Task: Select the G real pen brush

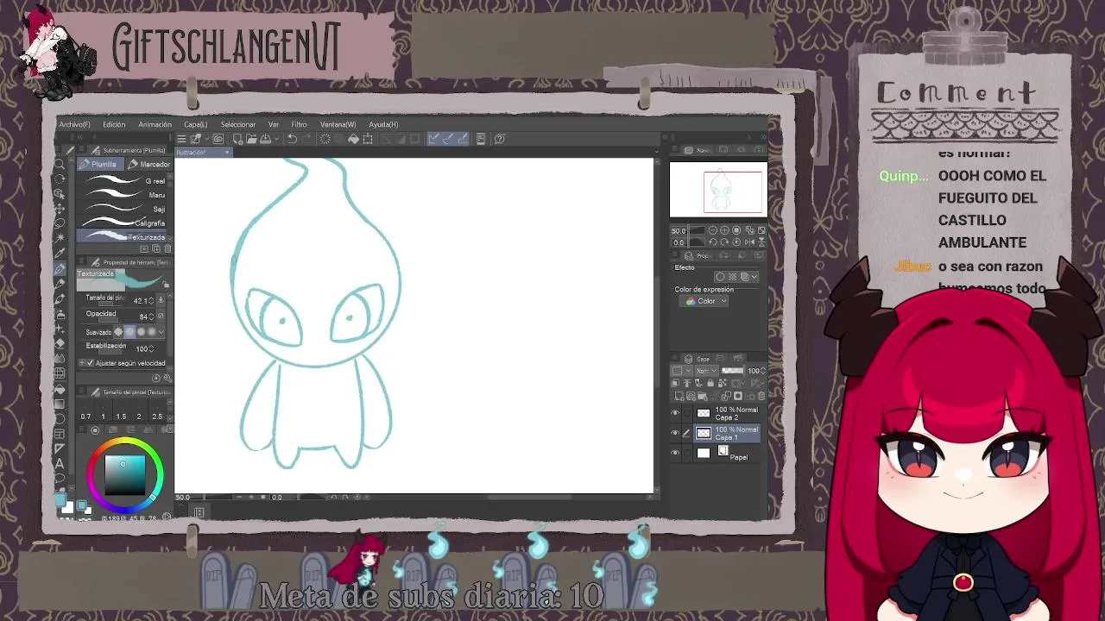Action: click(121, 180)
